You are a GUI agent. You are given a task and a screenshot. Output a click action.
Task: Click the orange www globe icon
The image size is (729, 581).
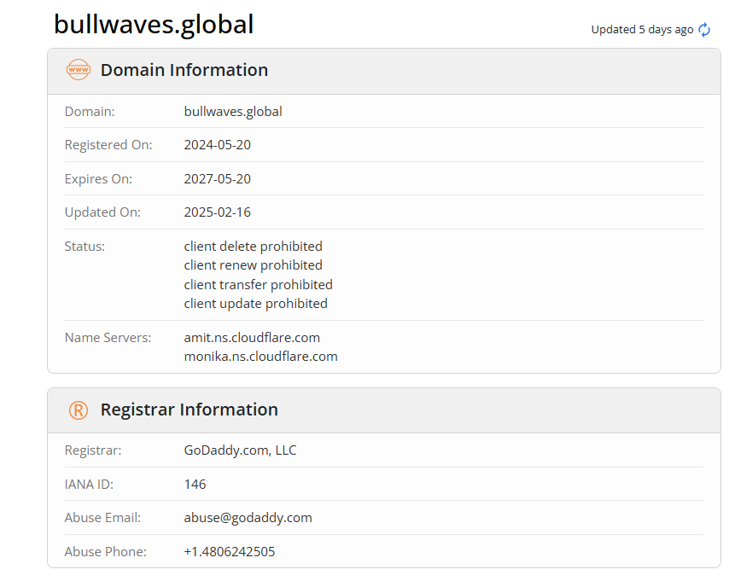point(79,70)
